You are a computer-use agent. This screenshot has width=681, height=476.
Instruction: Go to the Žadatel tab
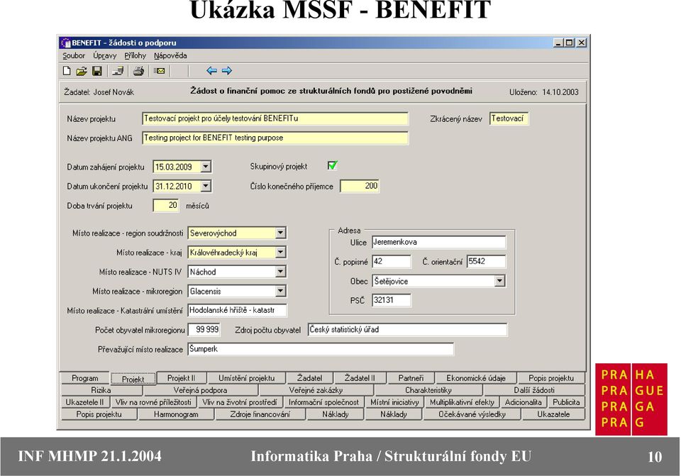[310, 378]
